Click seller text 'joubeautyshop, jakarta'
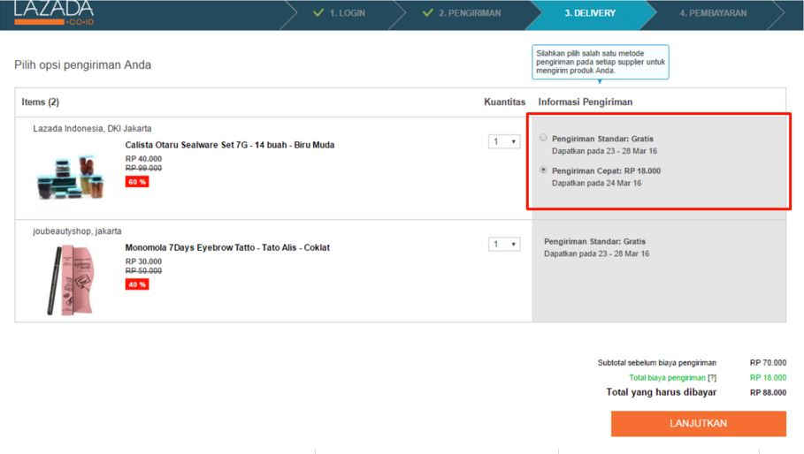804x454 pixels. tap(77, 231)
